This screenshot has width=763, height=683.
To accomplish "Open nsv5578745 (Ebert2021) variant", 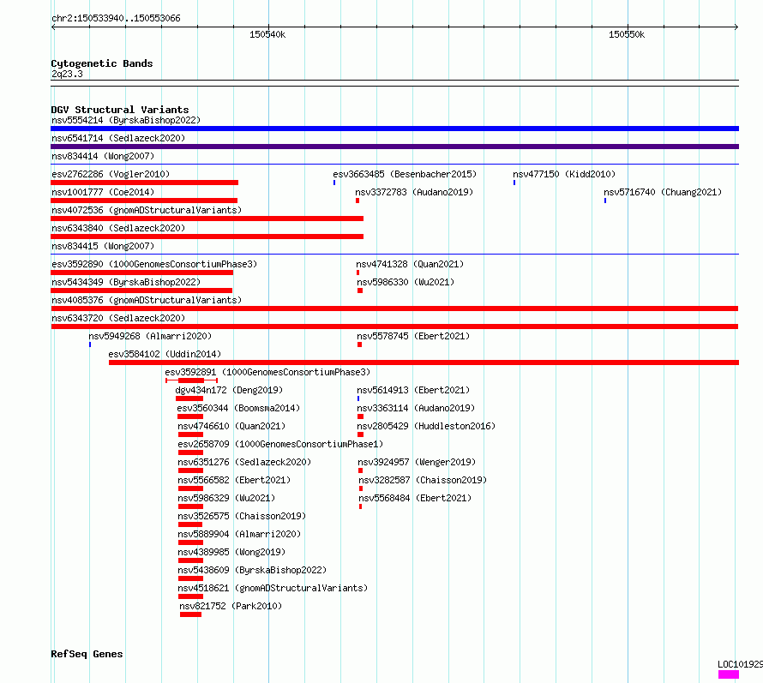I will click(413, 336).
